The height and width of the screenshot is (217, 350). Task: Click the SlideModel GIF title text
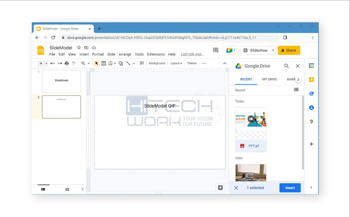tap(160, 106)
